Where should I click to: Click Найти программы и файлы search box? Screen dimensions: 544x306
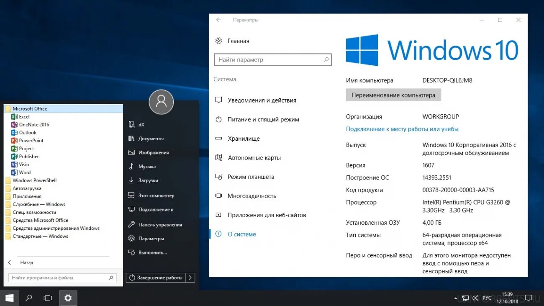63,278
